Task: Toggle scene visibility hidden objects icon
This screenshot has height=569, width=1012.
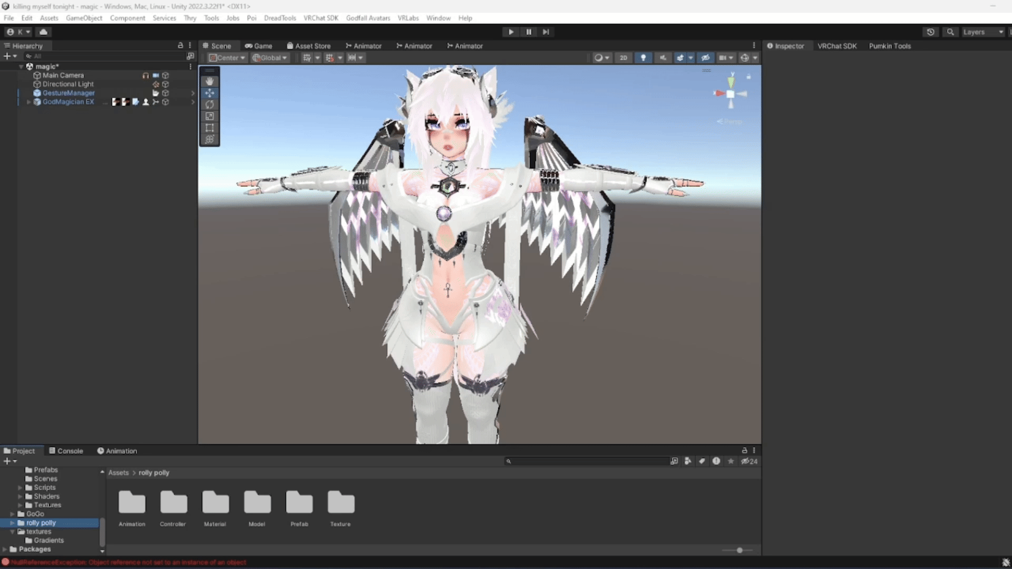Action: click(x=706, y=58)
